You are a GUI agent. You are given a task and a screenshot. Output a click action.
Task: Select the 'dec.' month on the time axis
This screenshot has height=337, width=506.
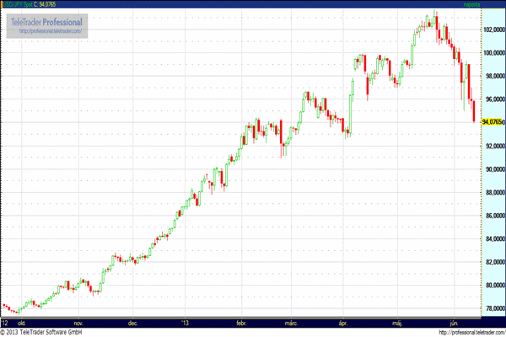(133, 321)
